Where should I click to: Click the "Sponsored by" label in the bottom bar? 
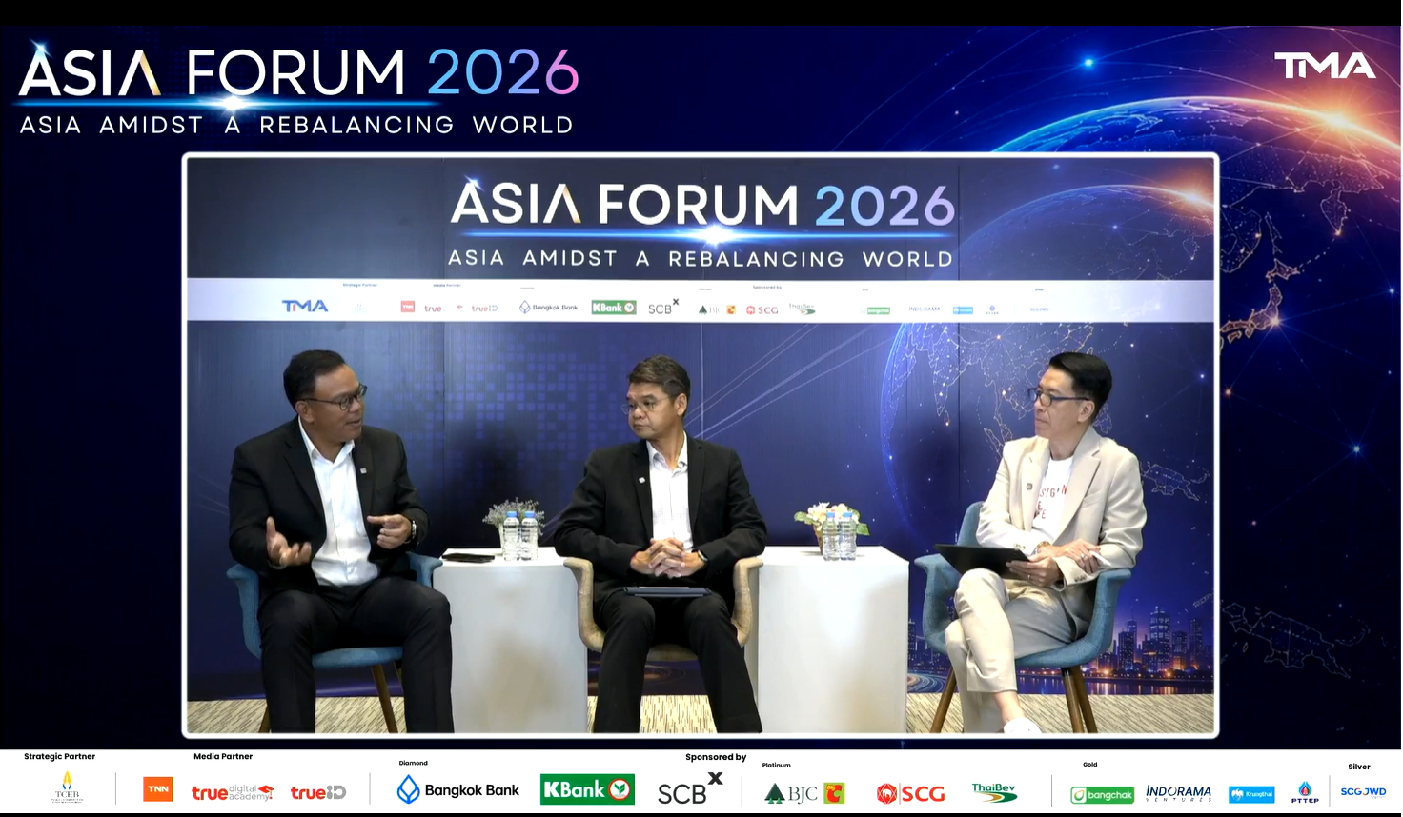[716, 757]
